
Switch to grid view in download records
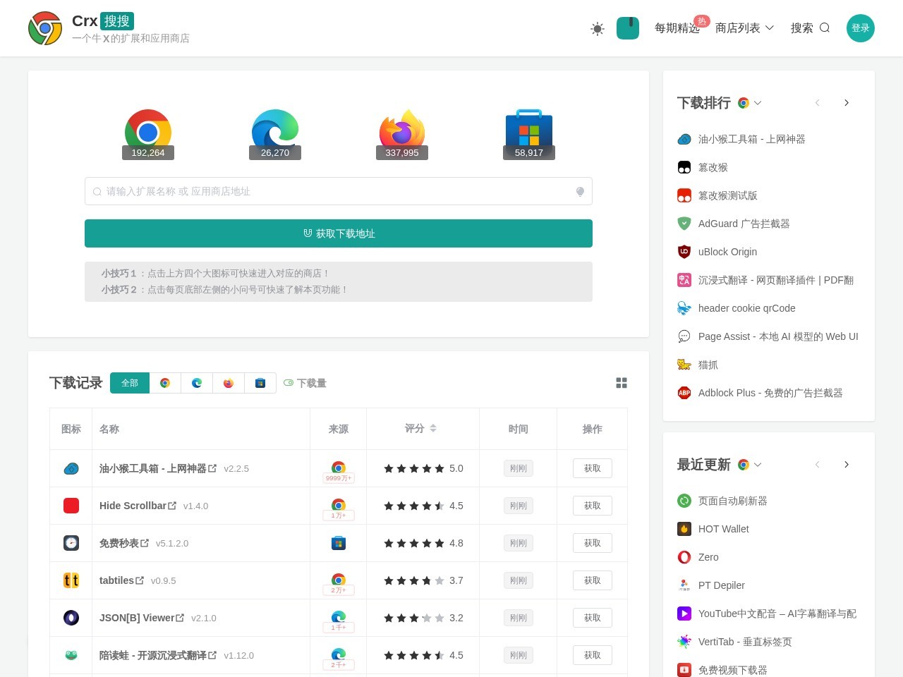[x=622, y=383]
